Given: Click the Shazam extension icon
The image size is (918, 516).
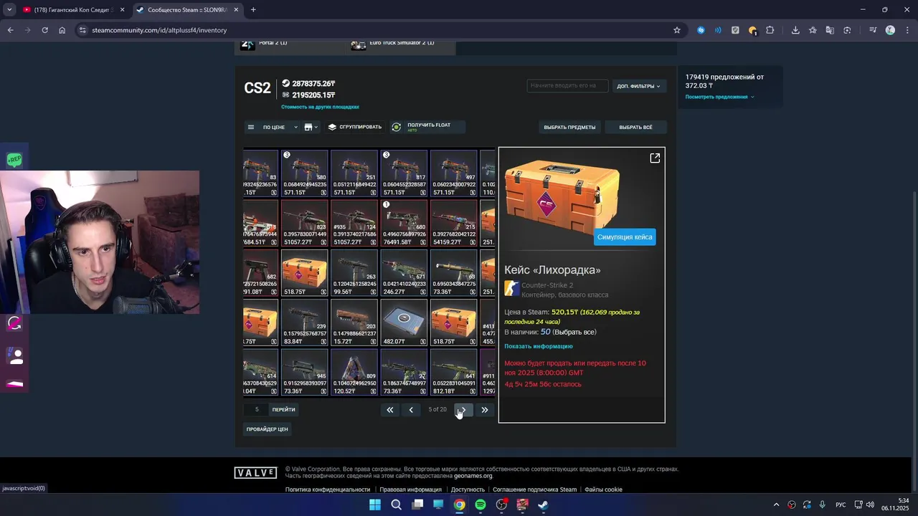Looking at the screenshot, I should [701, 30].
